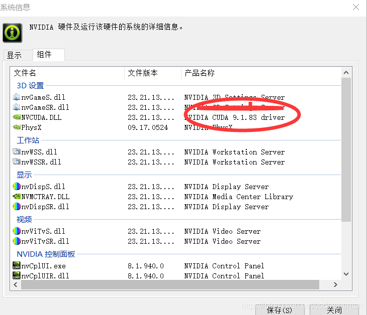Click the nvCplUIR.dll control panel icon
Viewport: 367px width, 315px height.
point(17,275)
